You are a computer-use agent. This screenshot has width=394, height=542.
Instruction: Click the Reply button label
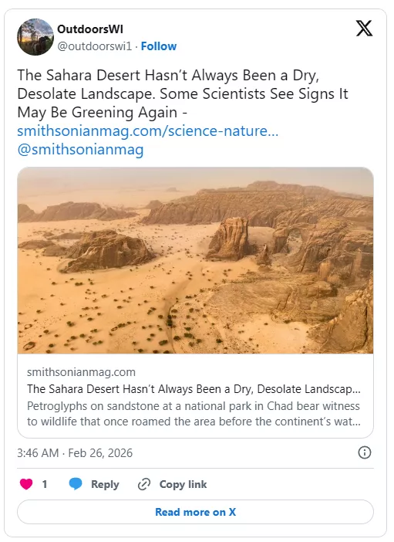[x=105, y=484]
